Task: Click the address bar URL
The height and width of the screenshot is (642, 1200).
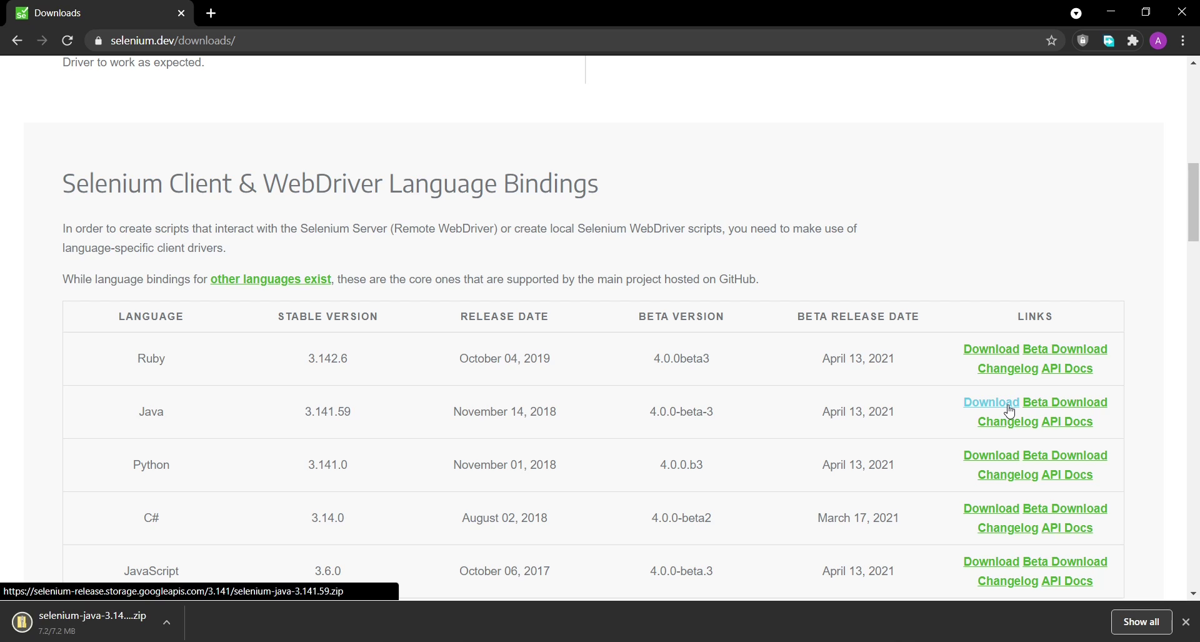Action: click(172, 41)
